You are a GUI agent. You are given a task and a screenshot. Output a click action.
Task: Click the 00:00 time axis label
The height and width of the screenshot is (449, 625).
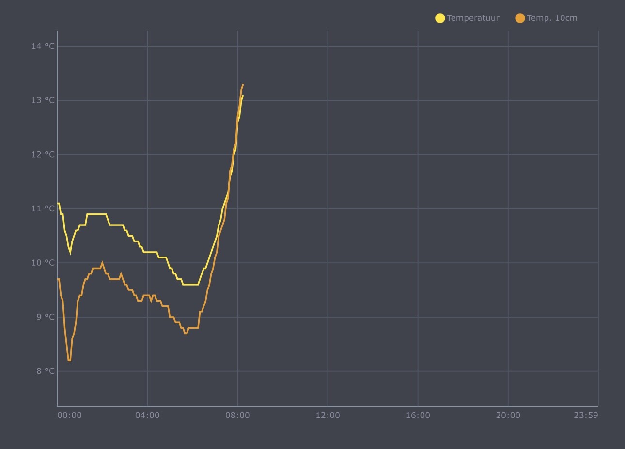point(70,416)
